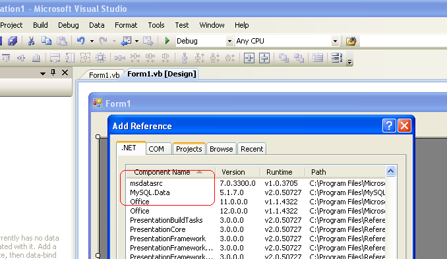Open the Debug configuration dropdown

[229, 41]
